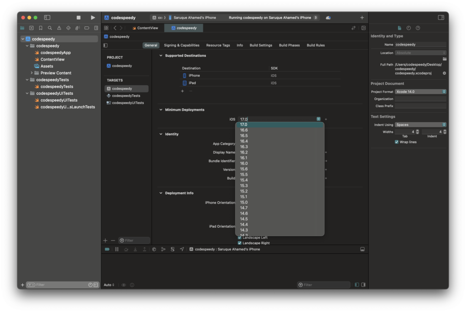Viewport: 466px width, 312px height.
Task: Toggle the navigator sidebar icon
Action: 47,18
